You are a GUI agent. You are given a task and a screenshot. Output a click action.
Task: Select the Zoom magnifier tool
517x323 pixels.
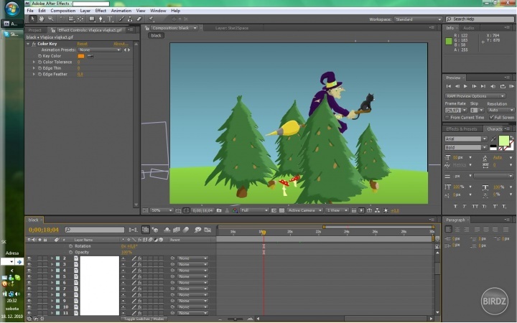click(51, 19)
